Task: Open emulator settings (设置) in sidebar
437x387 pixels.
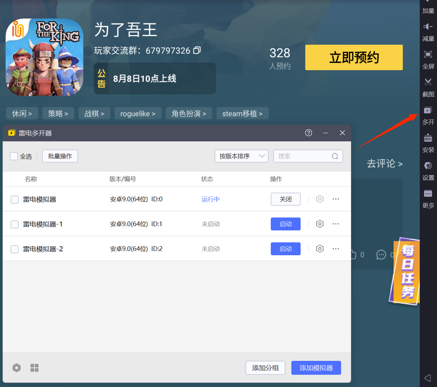Action: pos(428,166)
